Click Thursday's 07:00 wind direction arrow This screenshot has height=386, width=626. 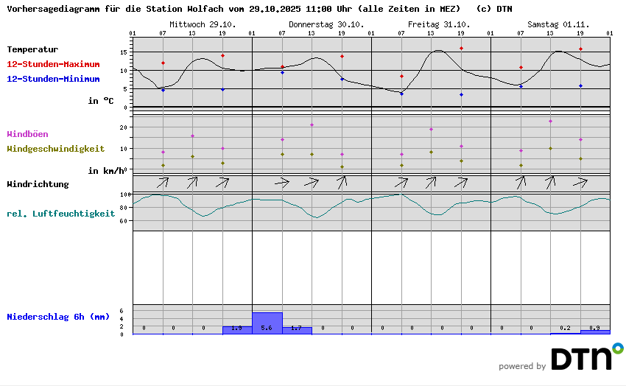282,181
